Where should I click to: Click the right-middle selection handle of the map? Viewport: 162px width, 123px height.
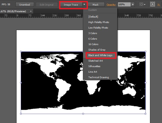(145, 83)
